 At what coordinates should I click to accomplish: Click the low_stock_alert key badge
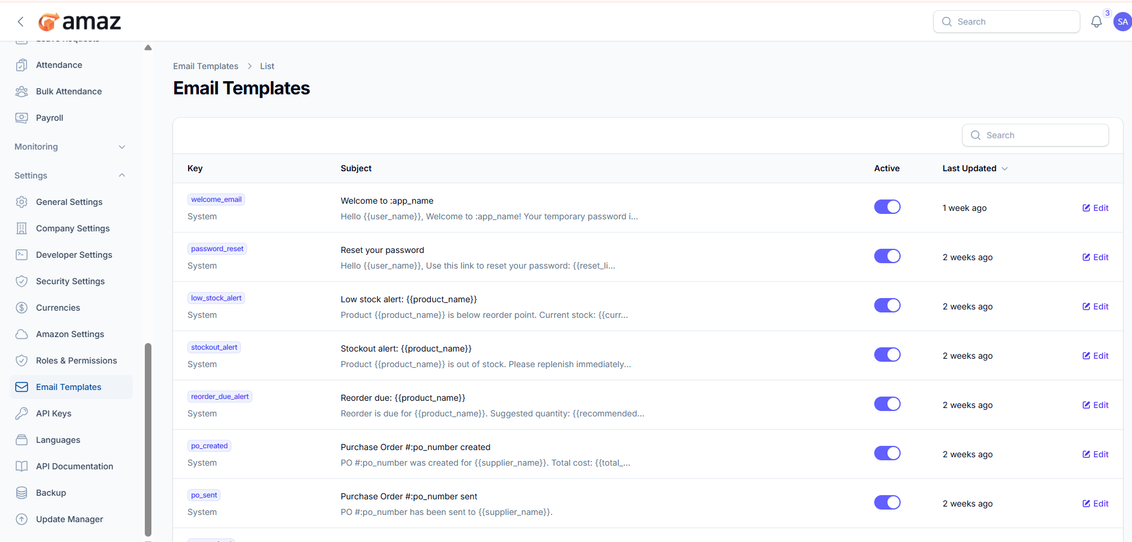point(216,298)
